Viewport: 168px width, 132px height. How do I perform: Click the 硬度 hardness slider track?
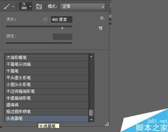[39, 43]
